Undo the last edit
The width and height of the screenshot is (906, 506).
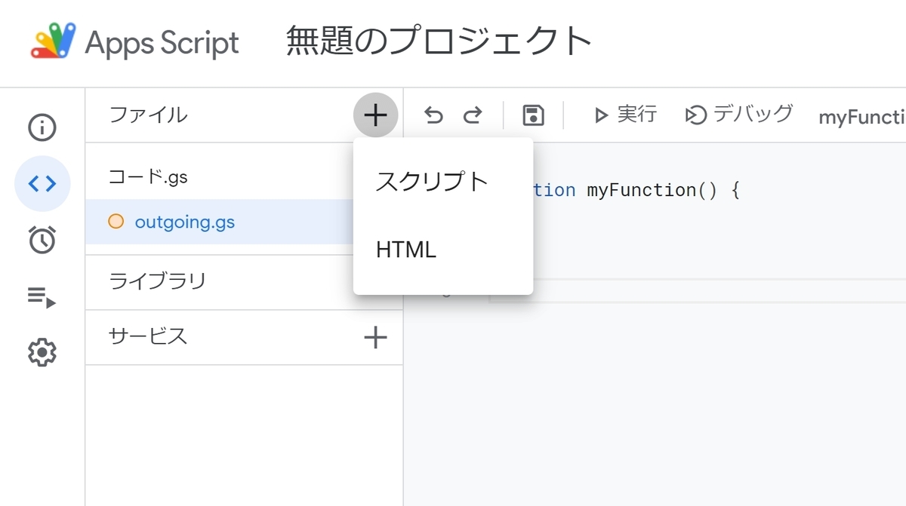433,114
